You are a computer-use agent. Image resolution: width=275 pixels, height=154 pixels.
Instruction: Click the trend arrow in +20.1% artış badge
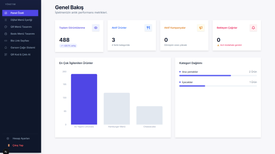coord(62,46)
